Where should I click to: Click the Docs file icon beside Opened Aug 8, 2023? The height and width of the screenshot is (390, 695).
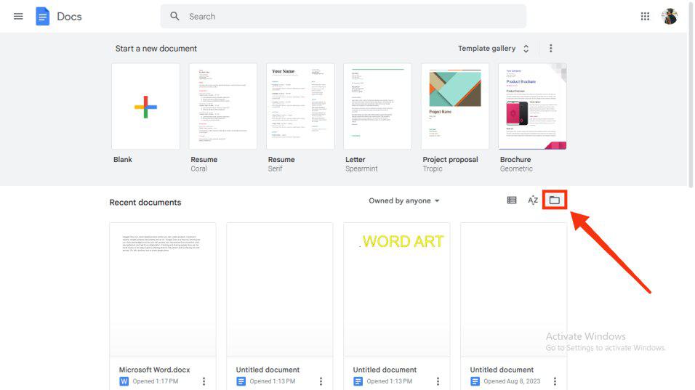(x=475, y=381)
